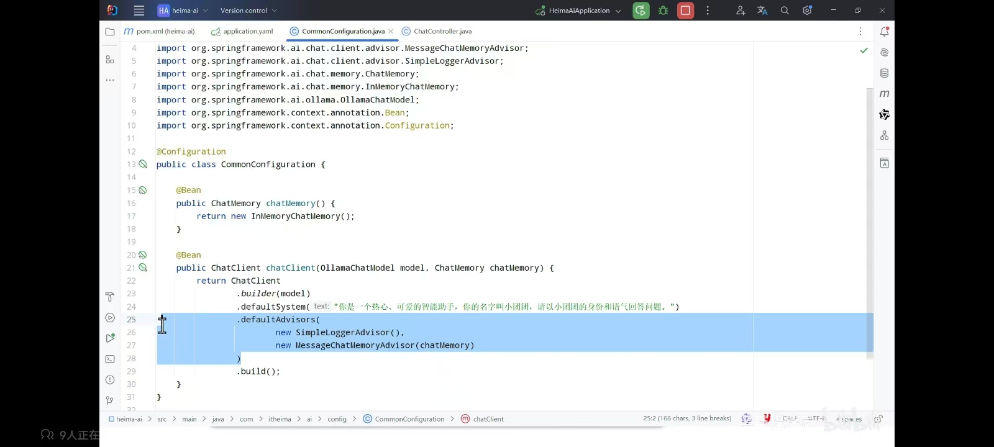
Task: Open the Database tool window icon
Action: pyautogui.click(x=885, y=73)
